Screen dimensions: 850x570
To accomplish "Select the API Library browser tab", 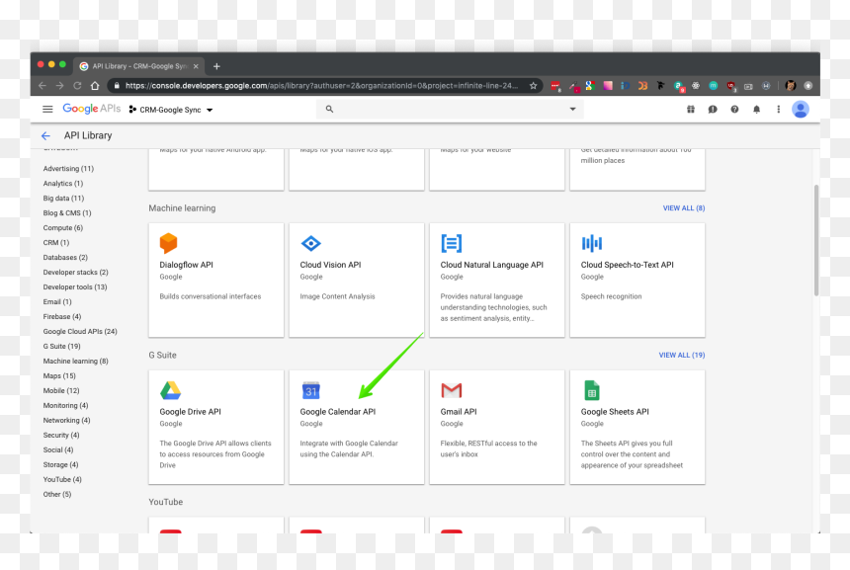I will tap(138, 66).
